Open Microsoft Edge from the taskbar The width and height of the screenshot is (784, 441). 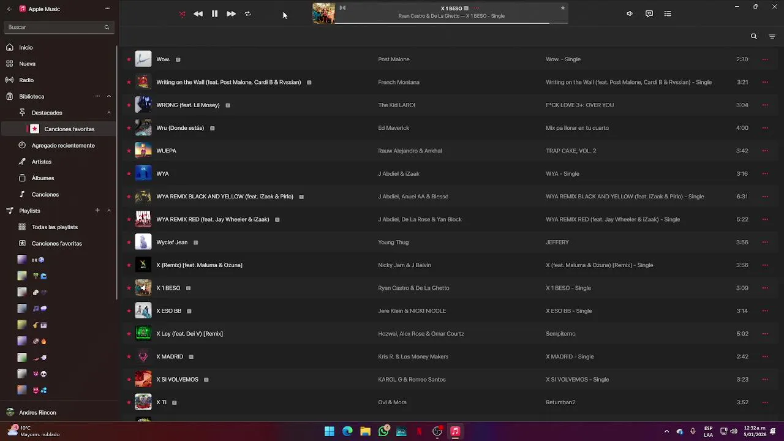[x=347, y=431]
